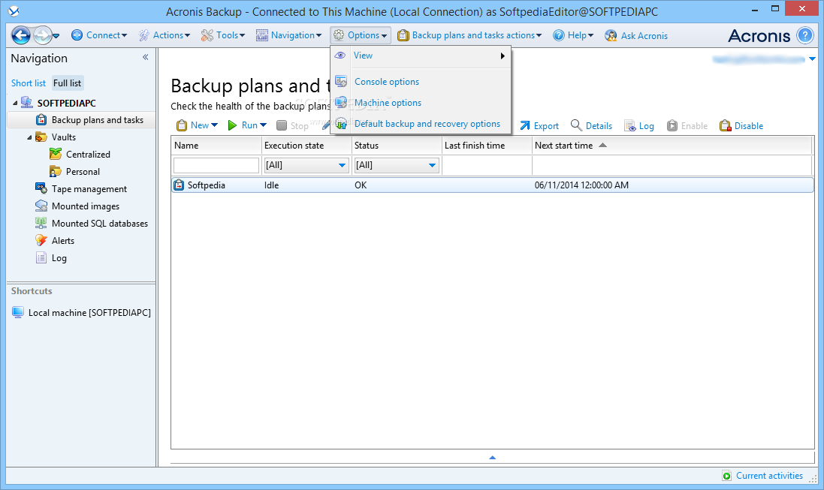Click Export in the toolbar
824x490 pixels.
pos(539,125)
